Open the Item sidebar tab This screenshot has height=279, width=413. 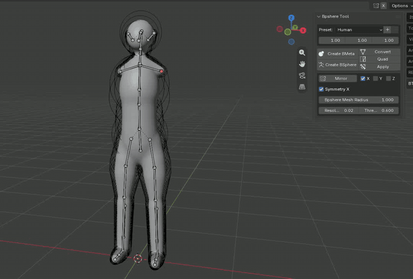(x=410, y=17)
